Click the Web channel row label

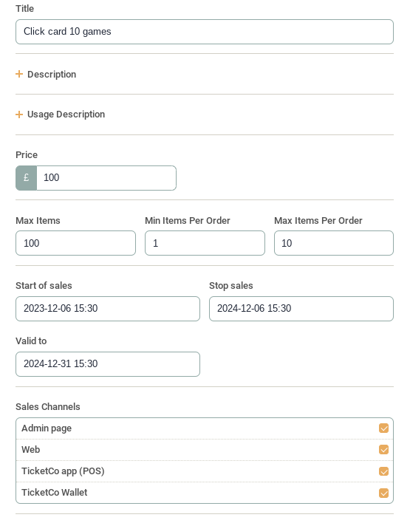click(31, 450)
